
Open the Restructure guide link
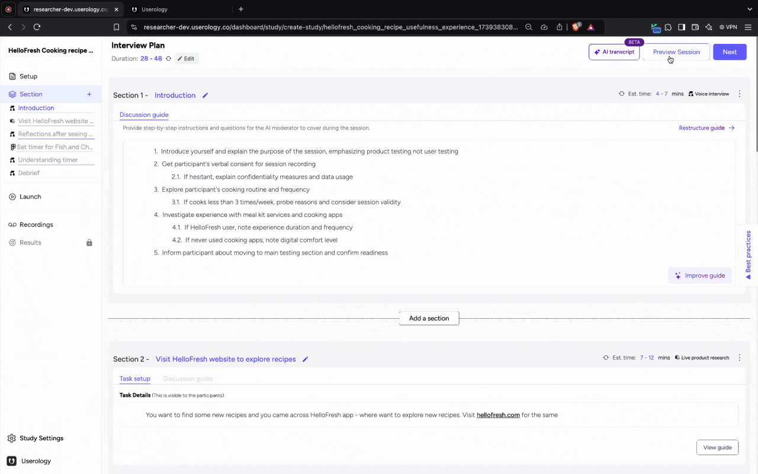706,128
